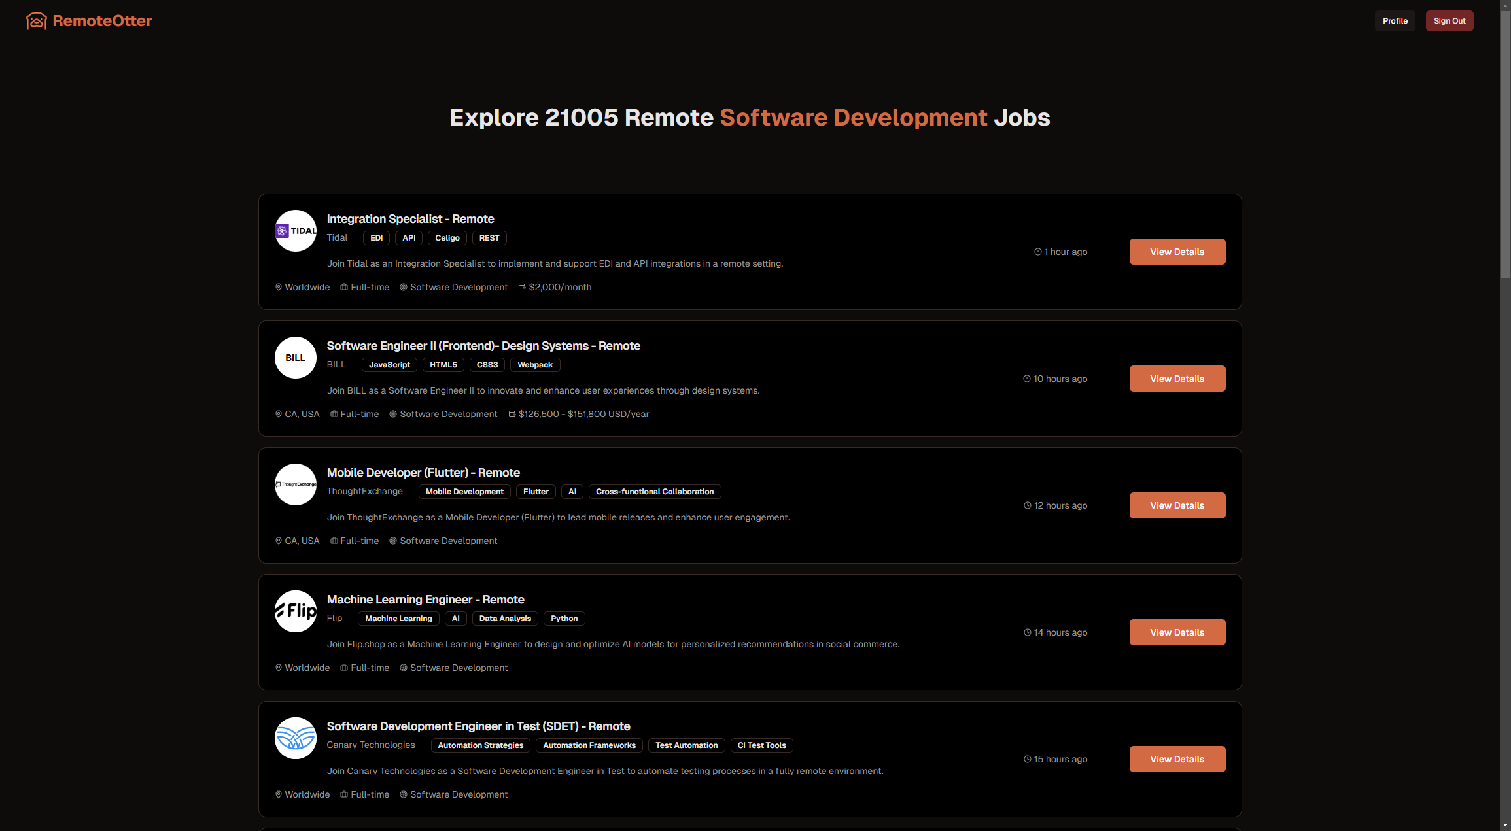Click the ThoughtExchange company logo
The height and width of the screenshot is (831, 1511).
point(296,484)
